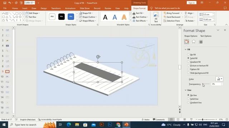The height and width of the screenshot is (128, 229).
Task: Open the fill Color picker
Action: 219,79
